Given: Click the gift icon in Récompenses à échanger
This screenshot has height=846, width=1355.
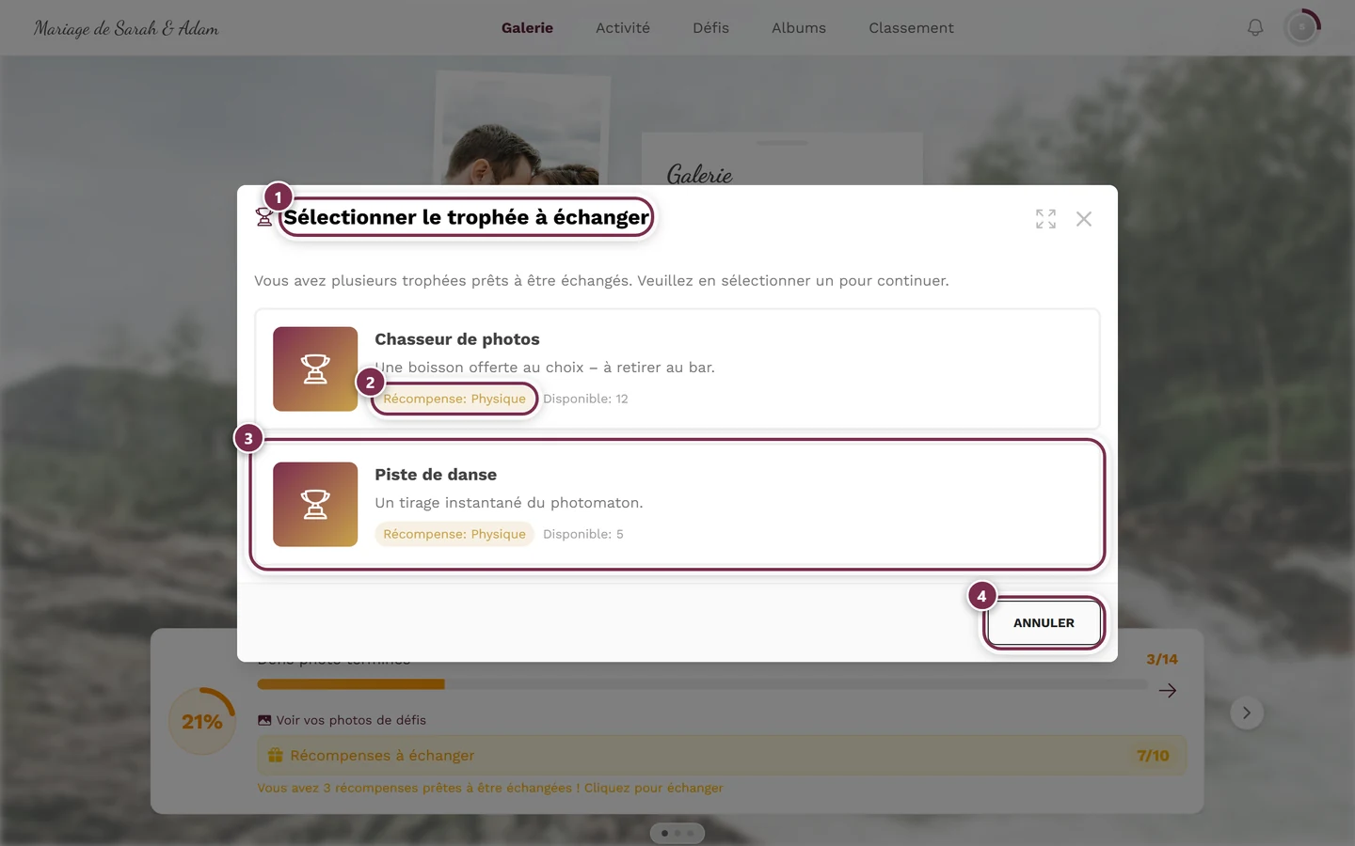Looking at the screenshot, I should click(x=276, y=756).
